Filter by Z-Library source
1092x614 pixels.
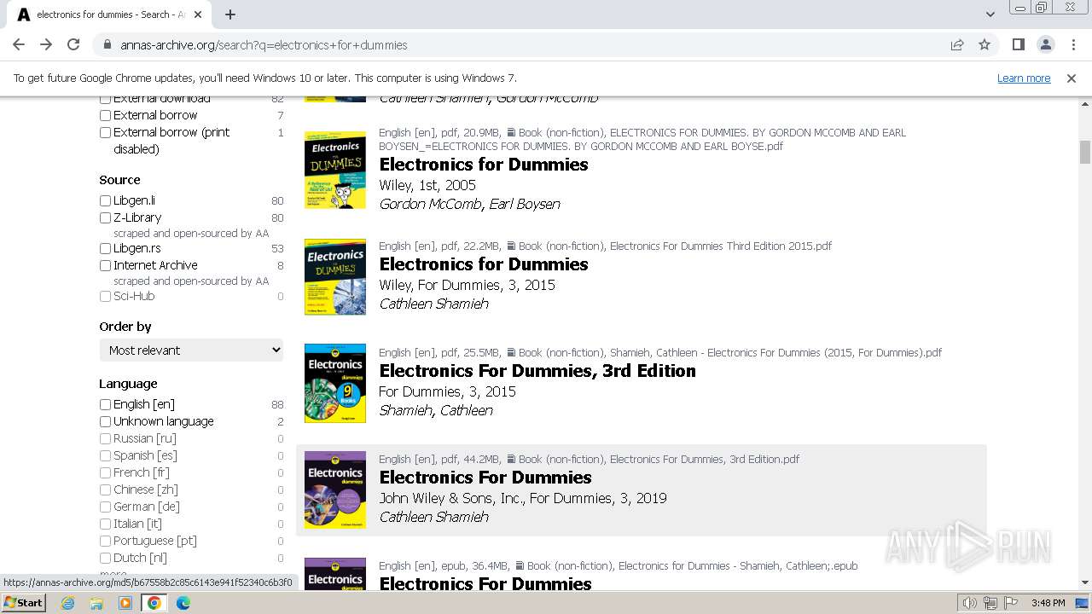tap(105, 217)
